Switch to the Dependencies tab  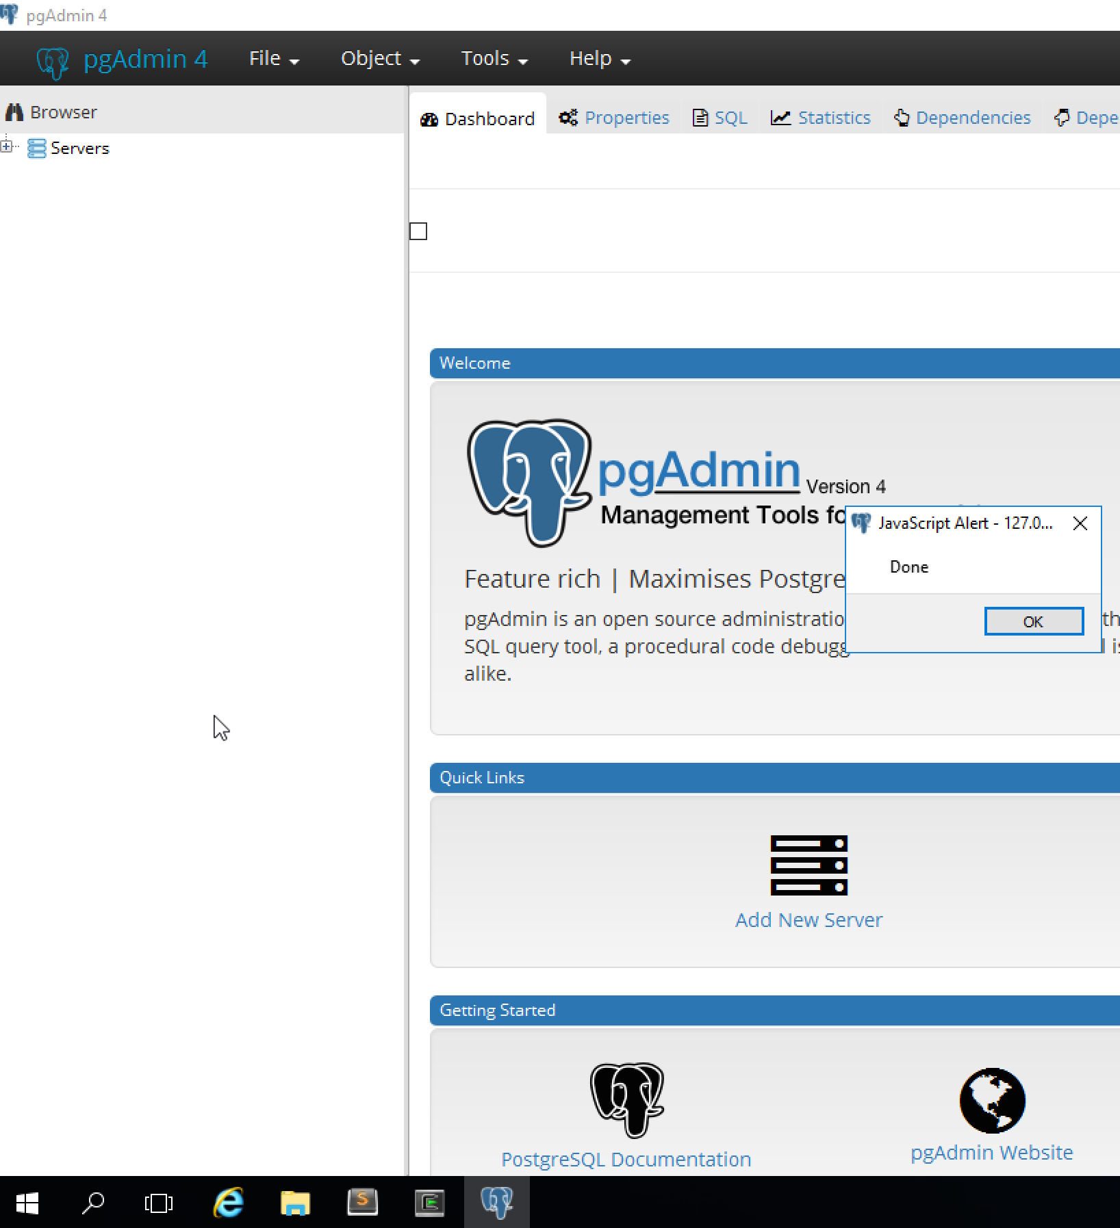(963, 118)
